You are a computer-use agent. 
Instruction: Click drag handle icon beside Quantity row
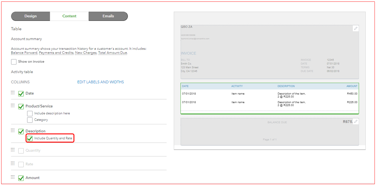pyautogui.click(x=13, y=150)
